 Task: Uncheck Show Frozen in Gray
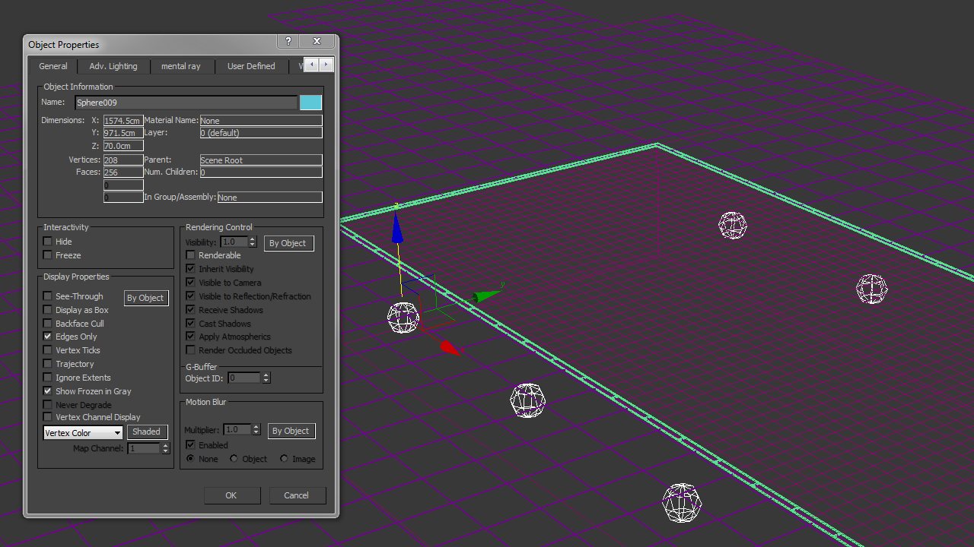click(x=48, y=391)
